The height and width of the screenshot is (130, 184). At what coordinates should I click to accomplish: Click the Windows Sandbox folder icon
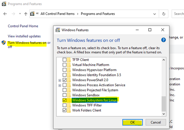pos(69,95)
